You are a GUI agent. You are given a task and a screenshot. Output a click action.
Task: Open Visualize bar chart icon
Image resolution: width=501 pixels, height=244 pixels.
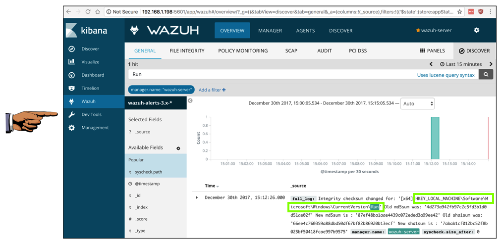(71, 62)
